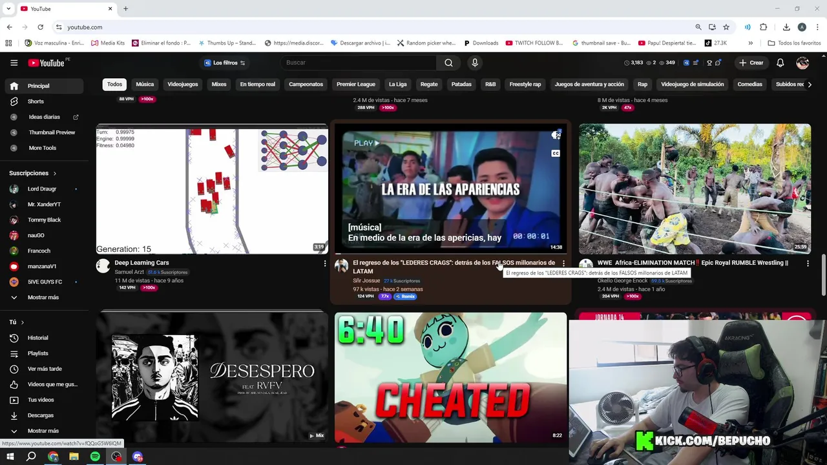Open options for WWE Africa video
Viewport: 827px width, 465px height.
[808, 263]
